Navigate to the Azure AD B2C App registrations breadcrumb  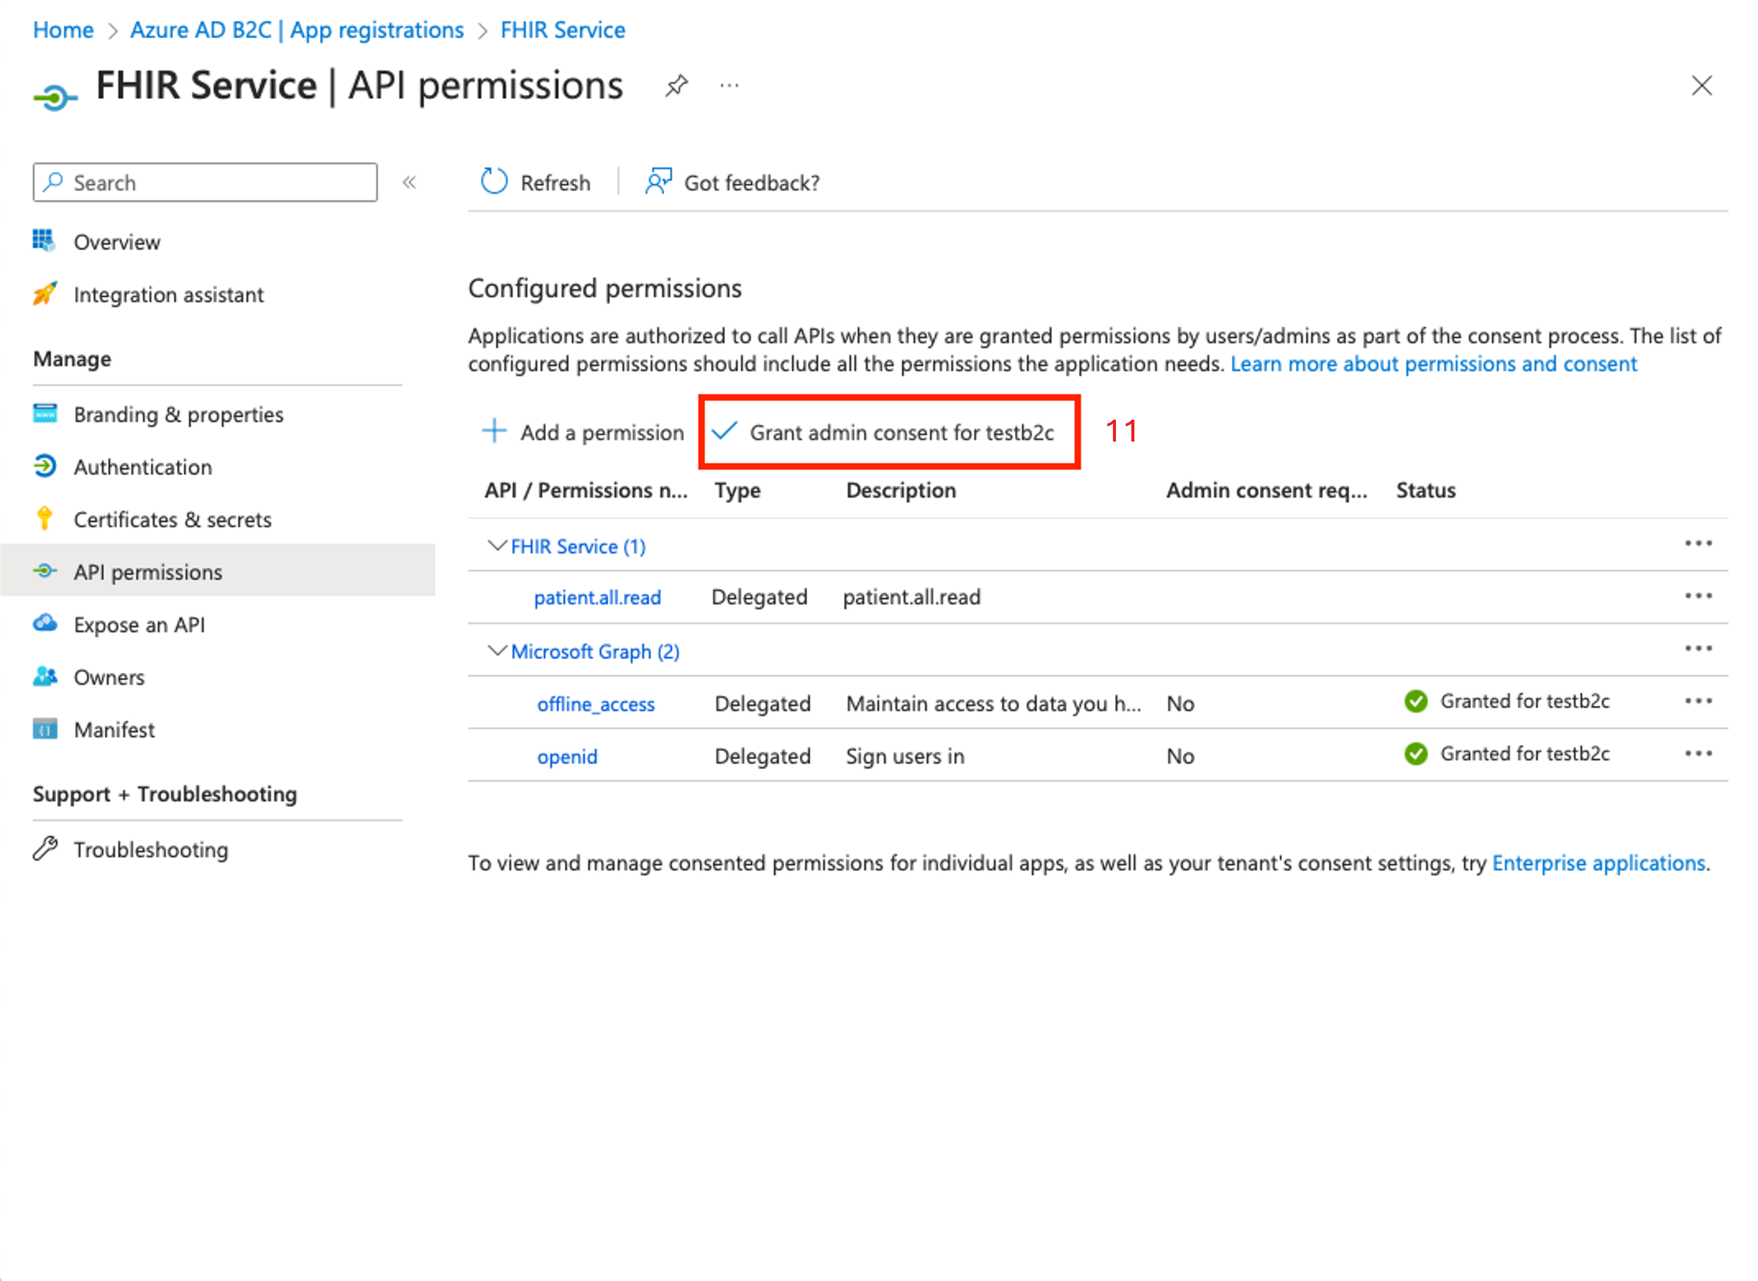tap(296, 29)
